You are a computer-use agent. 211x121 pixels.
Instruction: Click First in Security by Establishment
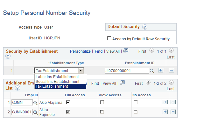(x=142, y=51)
